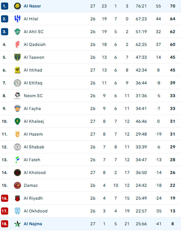Viewport: 181px width, 232px height.
Task: Click the Al Nassr club crest
Action: [x=17, y=6]
